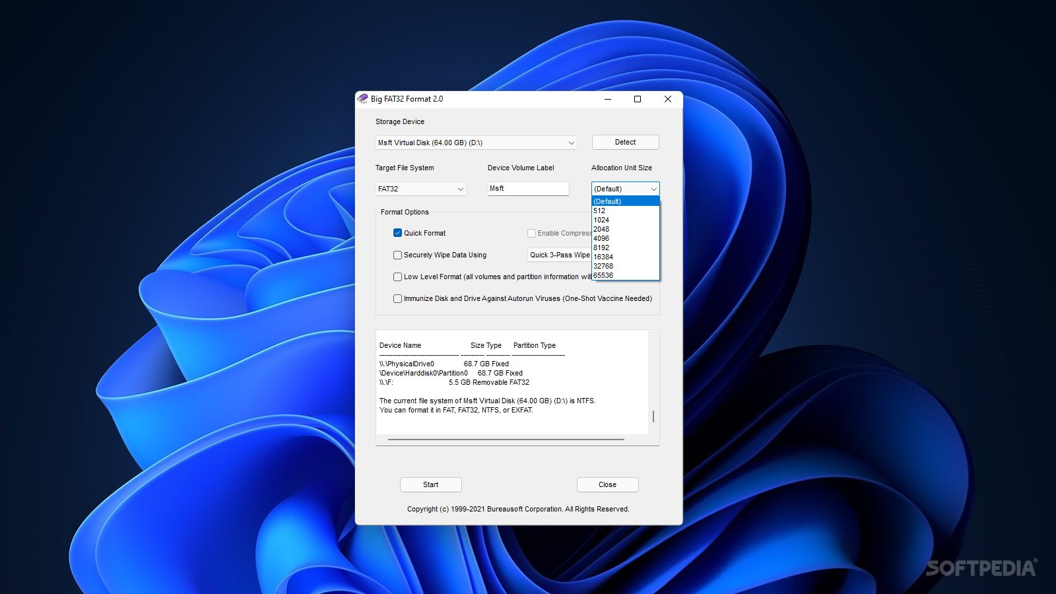The image size is (1056, 594).
Task: Click the Device Volume Label input field
Action: (x=528, y=189)
